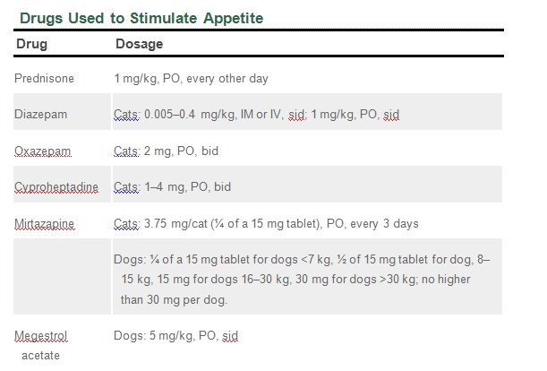547x371 pixels.
Task: Click the "Drugs Used to Stimulate Appetite" title
Action: 141,18
